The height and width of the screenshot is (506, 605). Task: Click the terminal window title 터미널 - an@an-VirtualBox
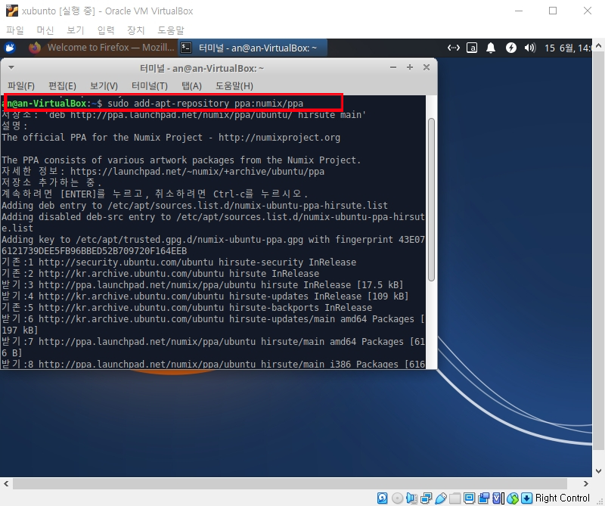click(x=202, y=68)
